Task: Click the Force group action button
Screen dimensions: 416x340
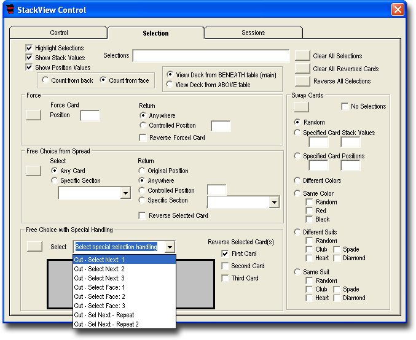Action: pyautogui.click(x=33, y=115)
